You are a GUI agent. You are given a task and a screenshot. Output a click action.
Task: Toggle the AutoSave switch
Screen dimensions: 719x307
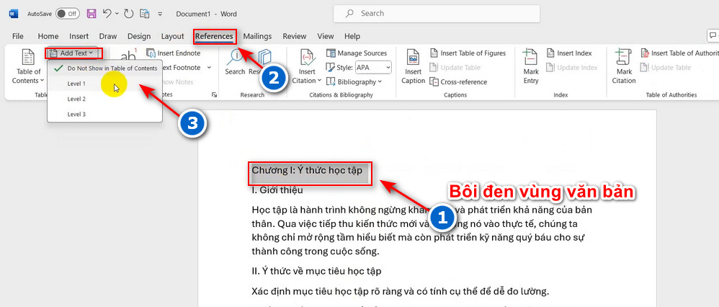[x=67, y=14]
